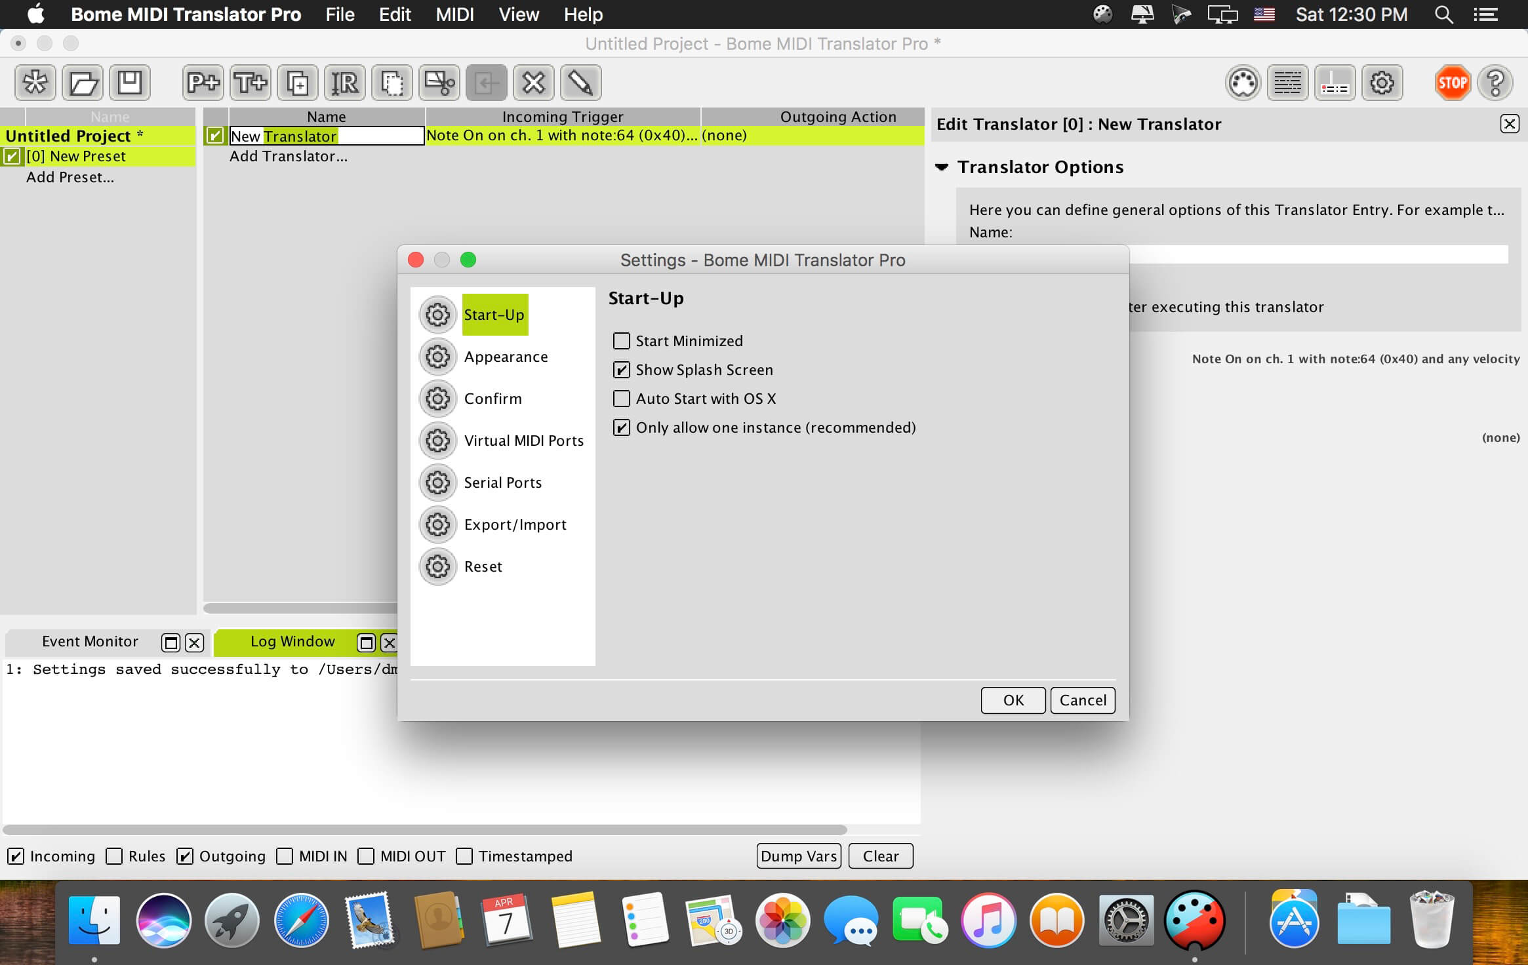Click OK in Settings dialog
Image resolution: width=1528 pixels, height=965 pixels.
1013,700
